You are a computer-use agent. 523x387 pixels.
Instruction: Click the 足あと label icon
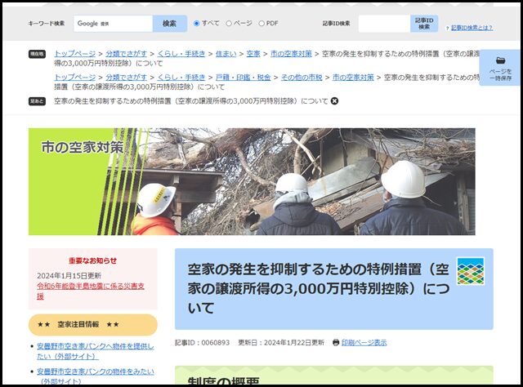37,101
